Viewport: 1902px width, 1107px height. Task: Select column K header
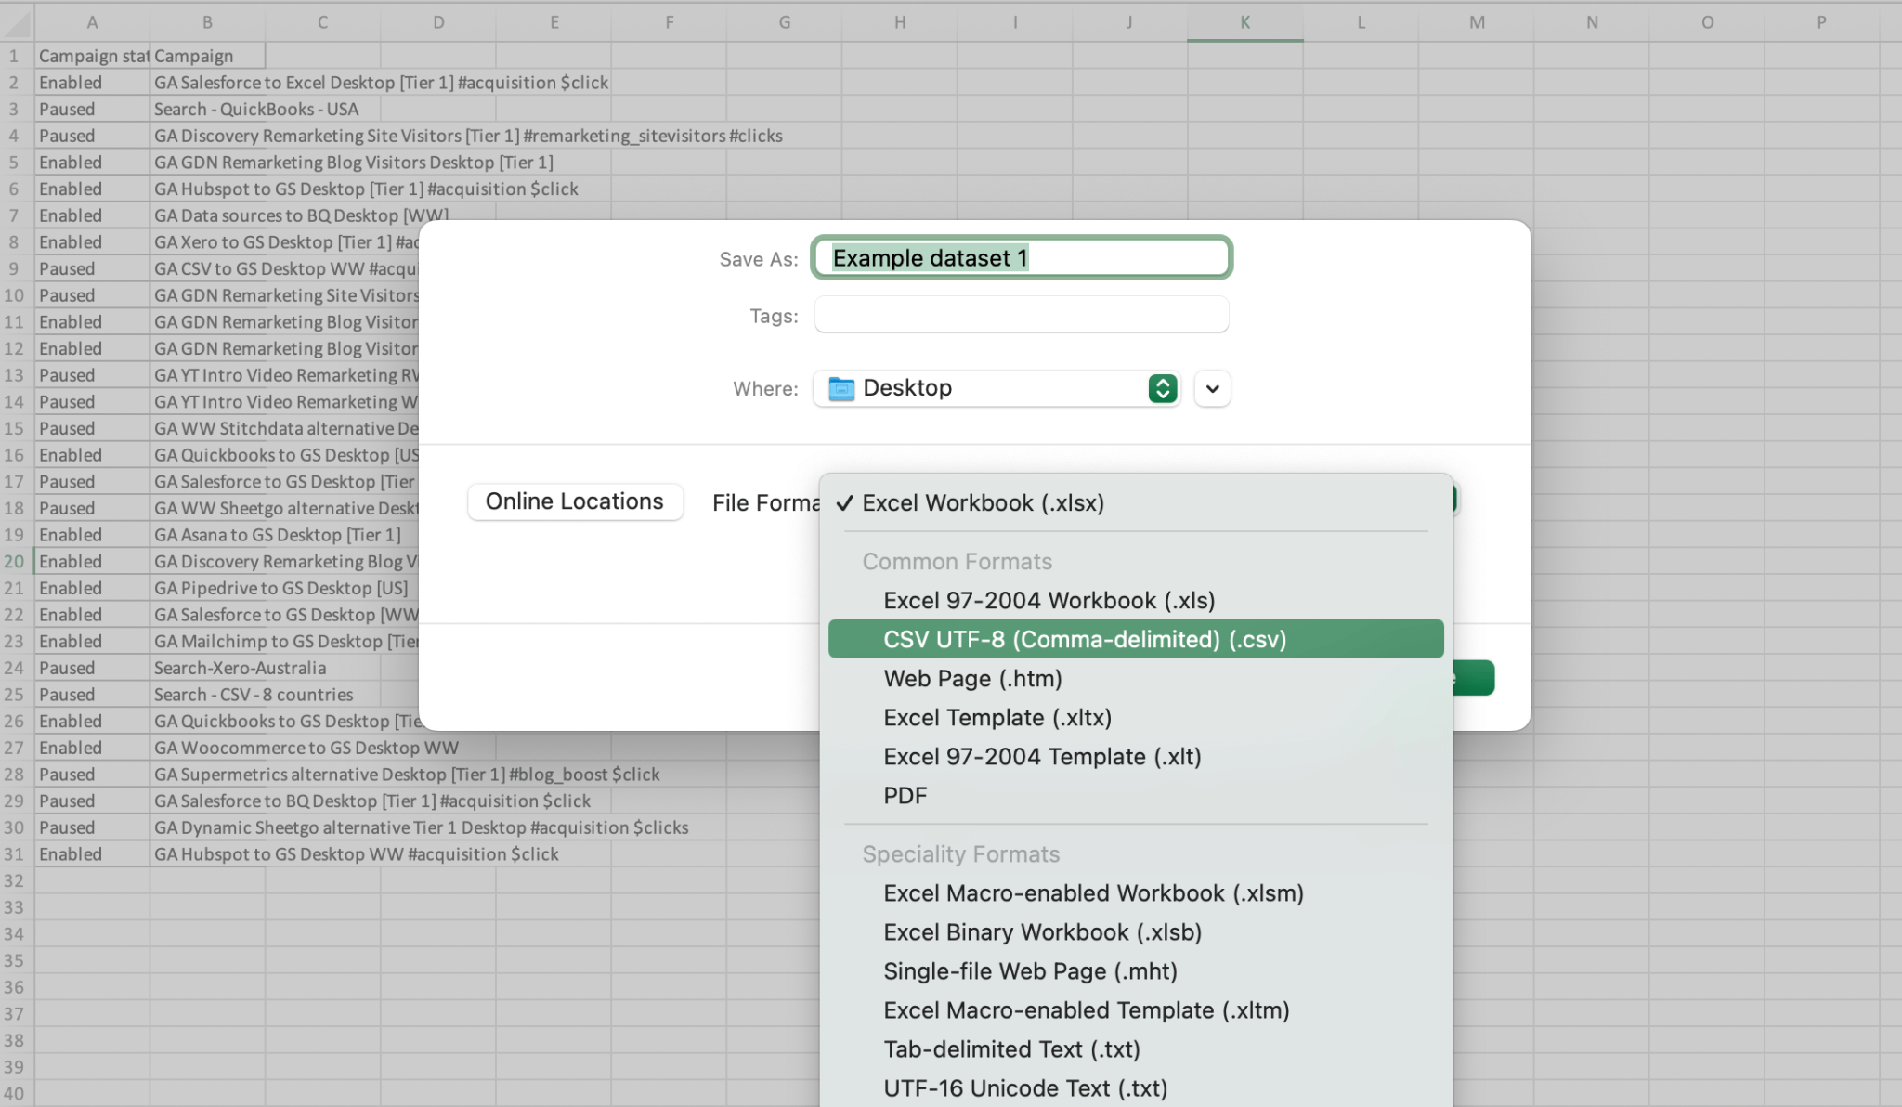1244,22
